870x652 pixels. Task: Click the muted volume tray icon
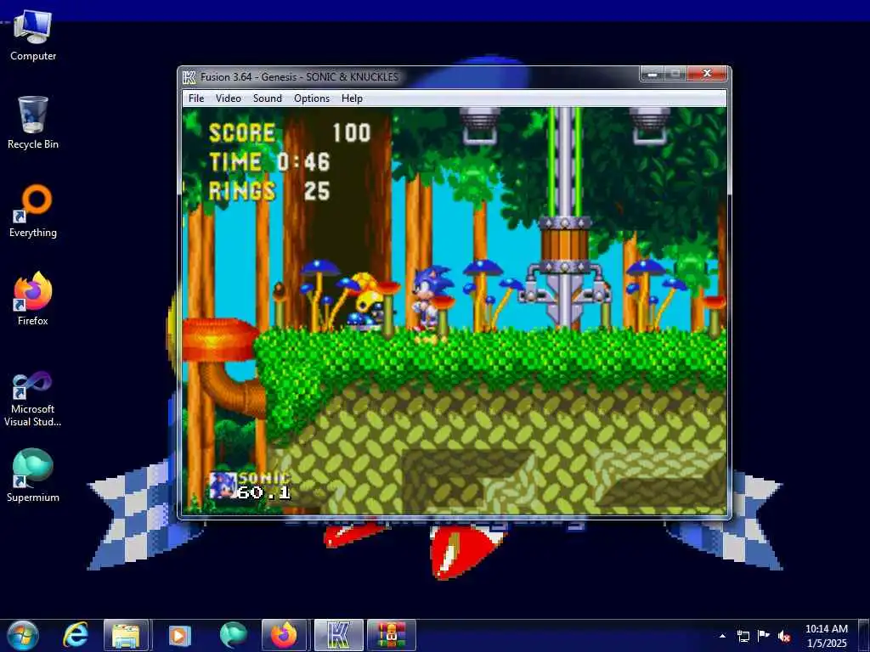point(784,636)
